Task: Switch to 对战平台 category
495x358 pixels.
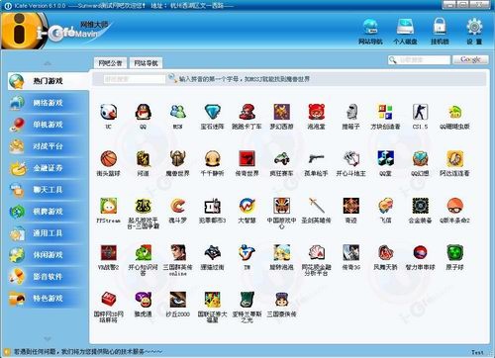Action: (49, 146)
